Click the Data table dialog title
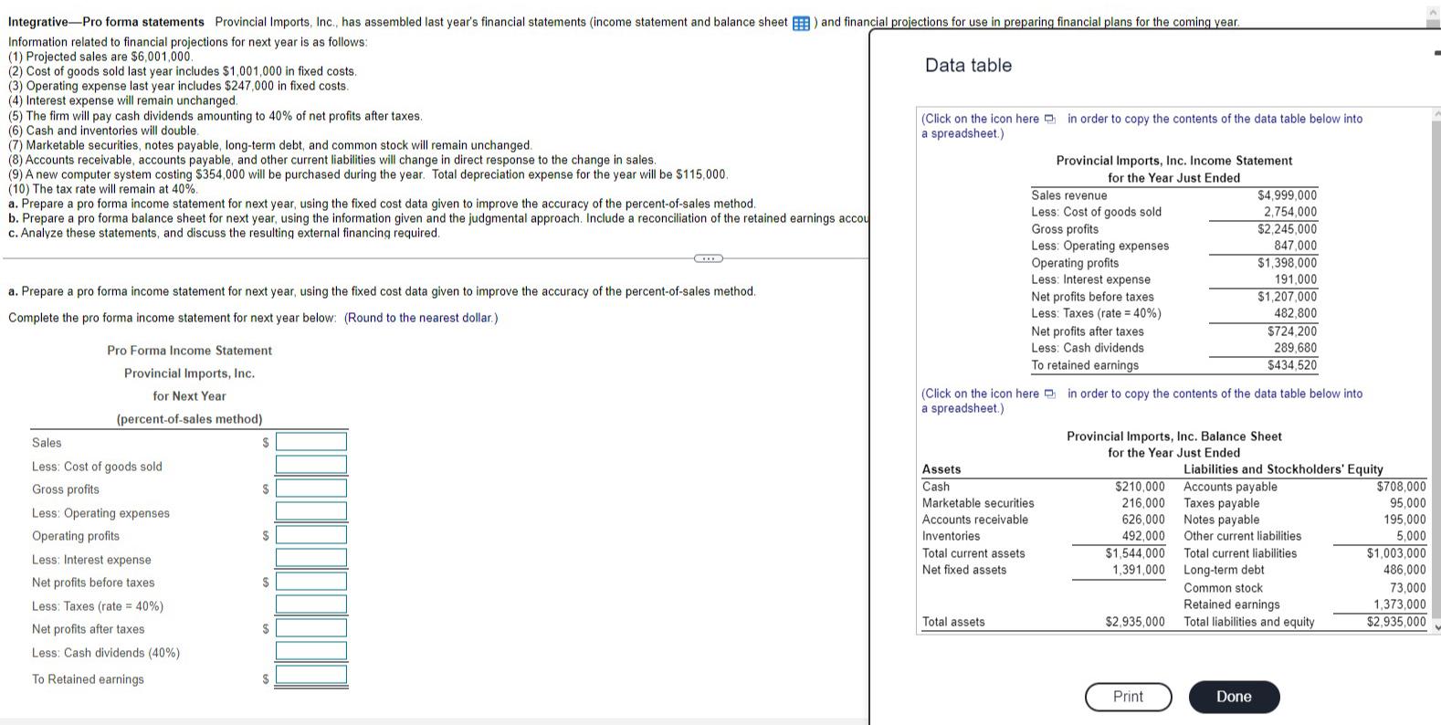This screenshot has height=725, width=1441. coord(968,66)
